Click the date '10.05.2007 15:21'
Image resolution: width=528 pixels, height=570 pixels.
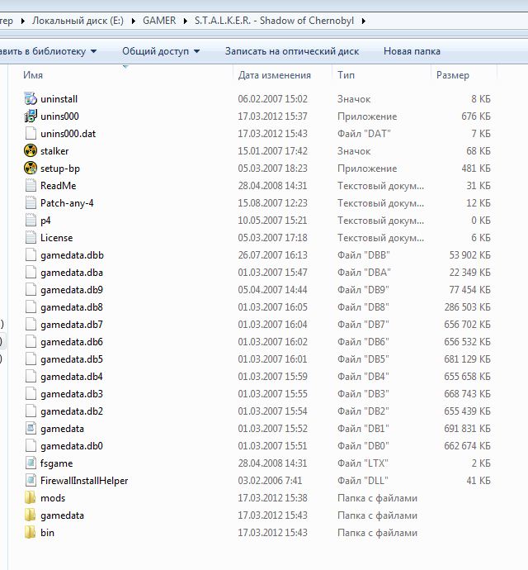pos(273,221)
